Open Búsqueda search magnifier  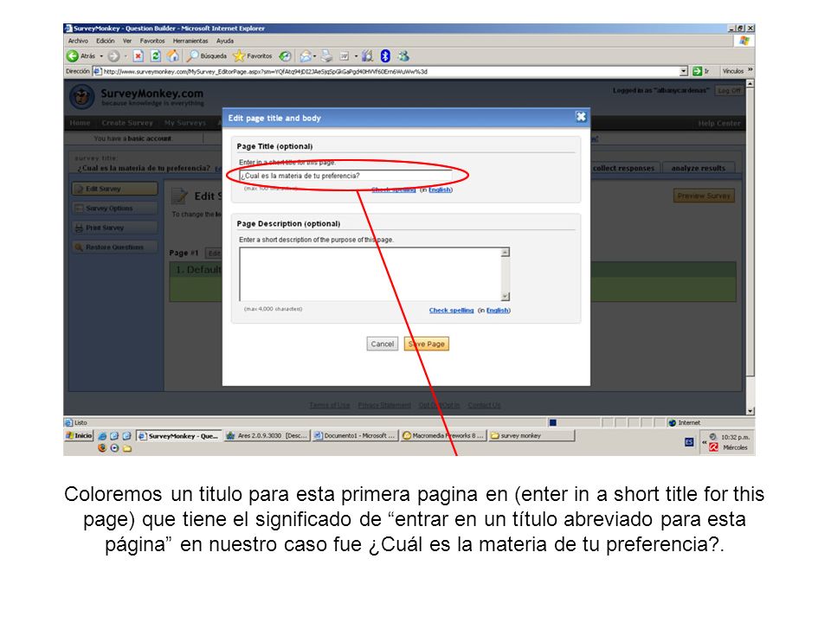click(x=207, y=55)
